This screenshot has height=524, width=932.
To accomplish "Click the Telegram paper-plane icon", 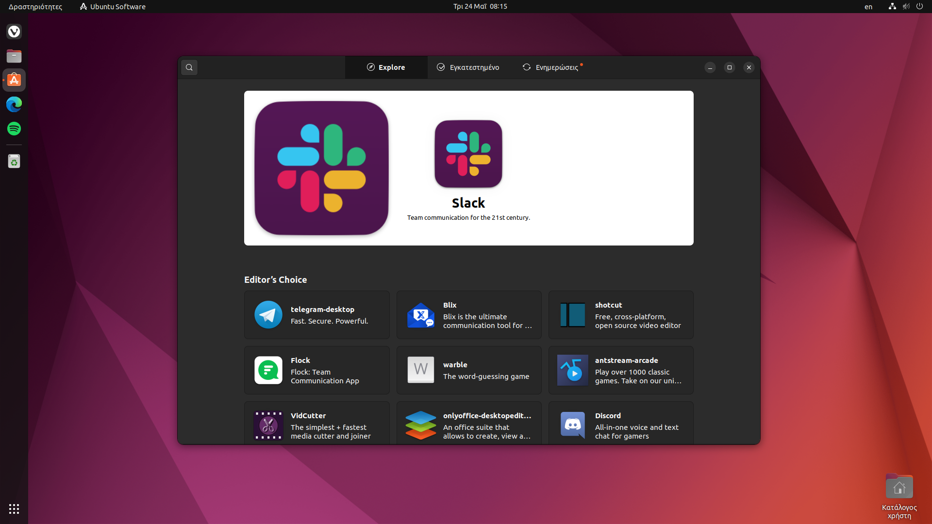I will [x=268, y=314].
